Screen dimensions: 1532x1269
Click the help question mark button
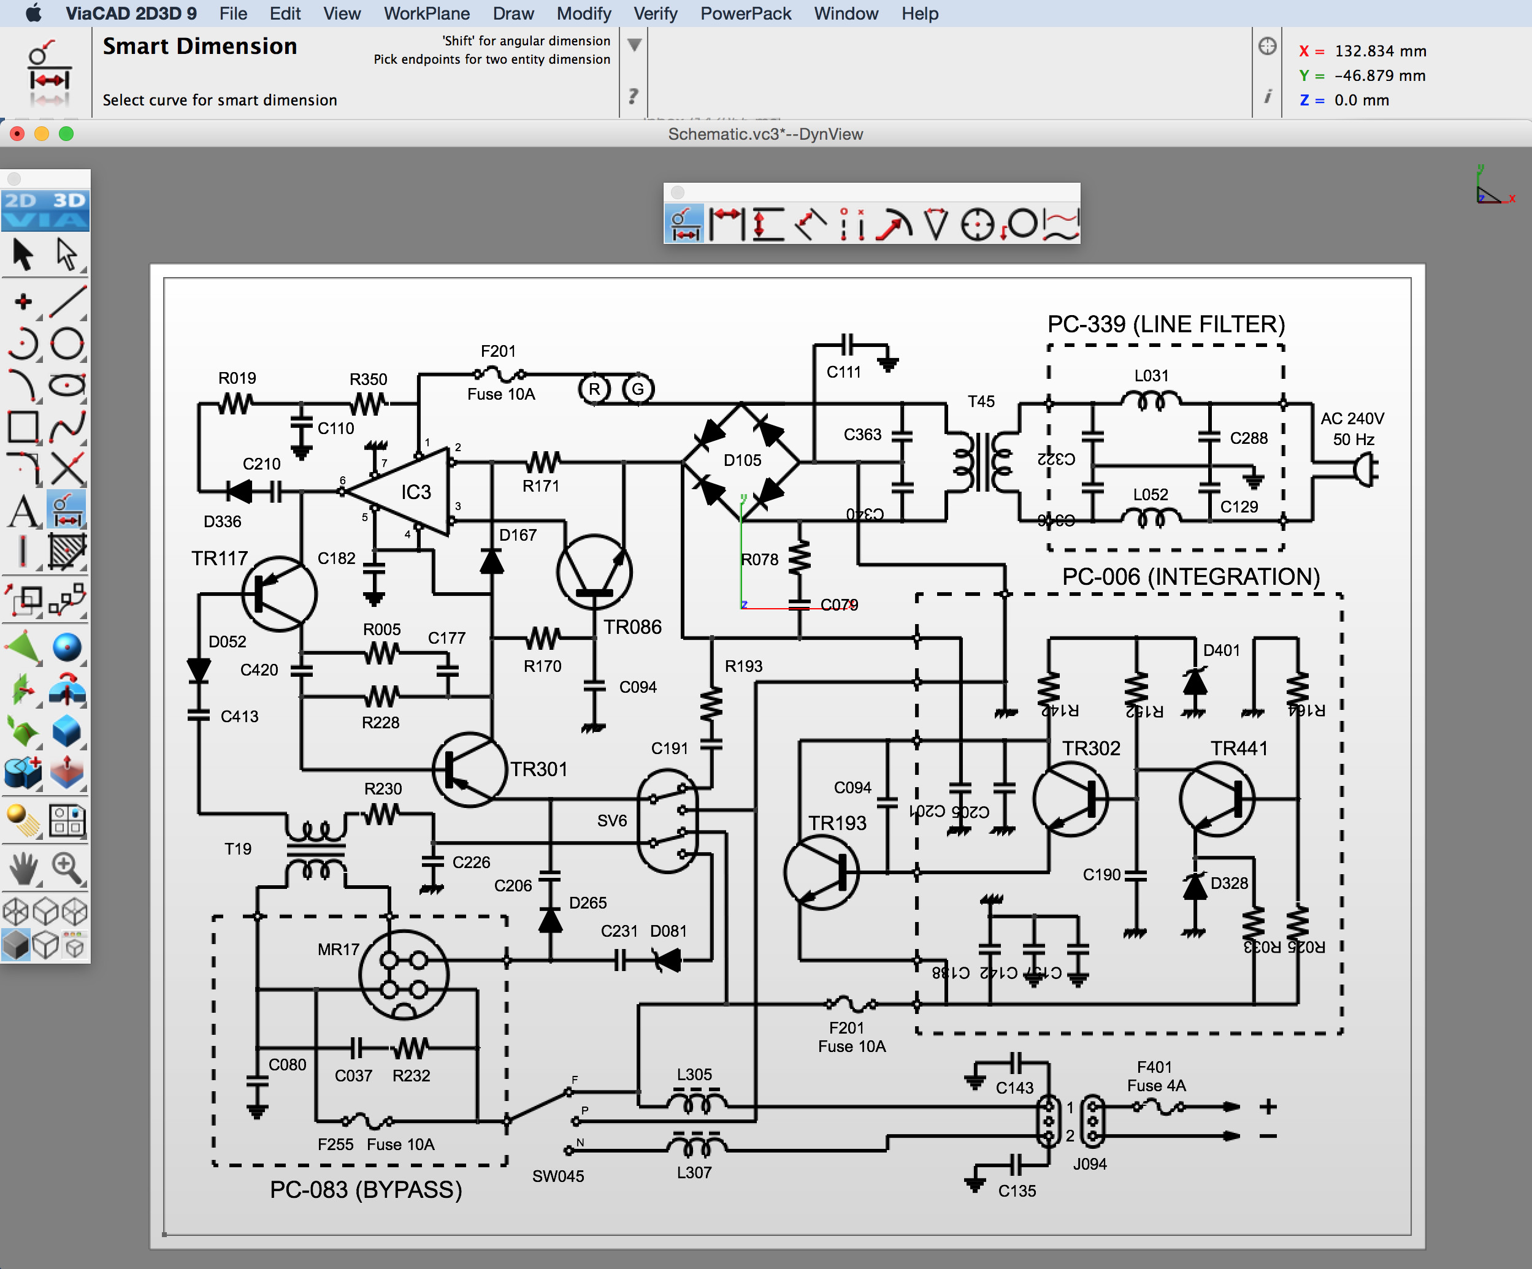click(x=632, y=96)
